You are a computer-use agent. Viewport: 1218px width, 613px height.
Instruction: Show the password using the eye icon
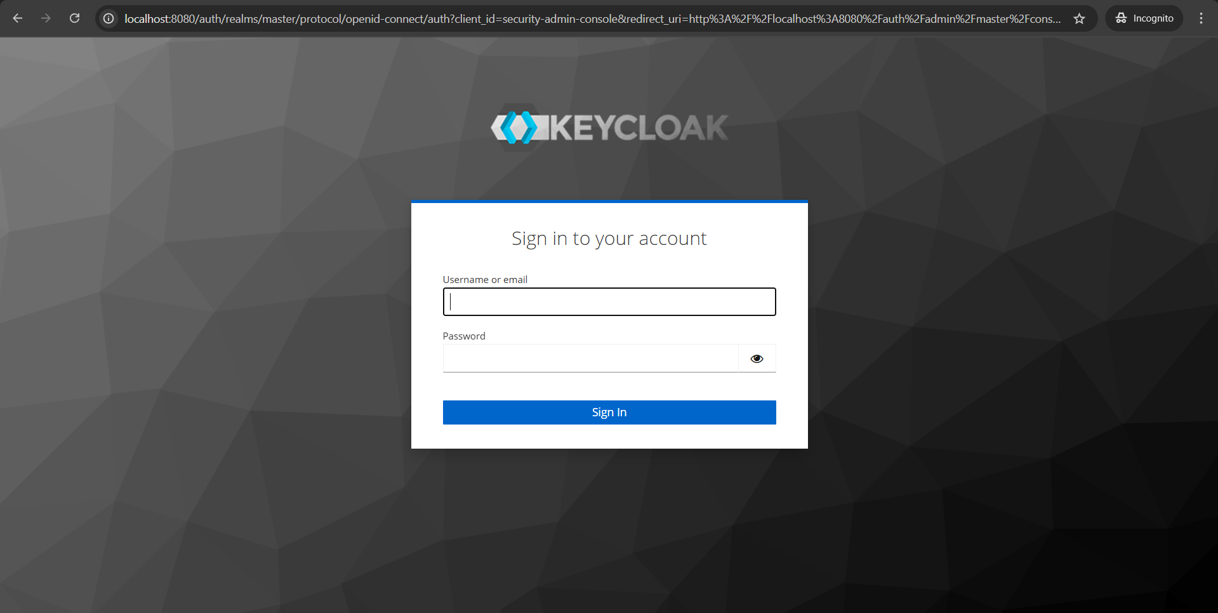click(x=757, y=359)
